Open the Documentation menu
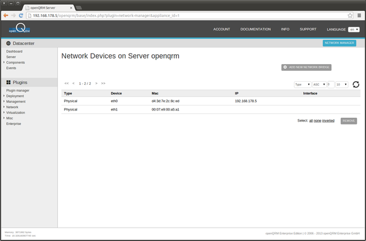 (256, 29)
